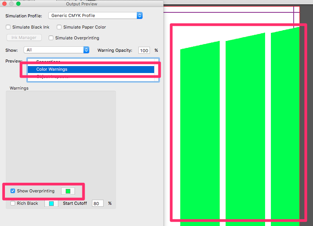Click the Ink Manager button
The height and width of the screenshot is (226, 313).
click(x=24, y=38)
